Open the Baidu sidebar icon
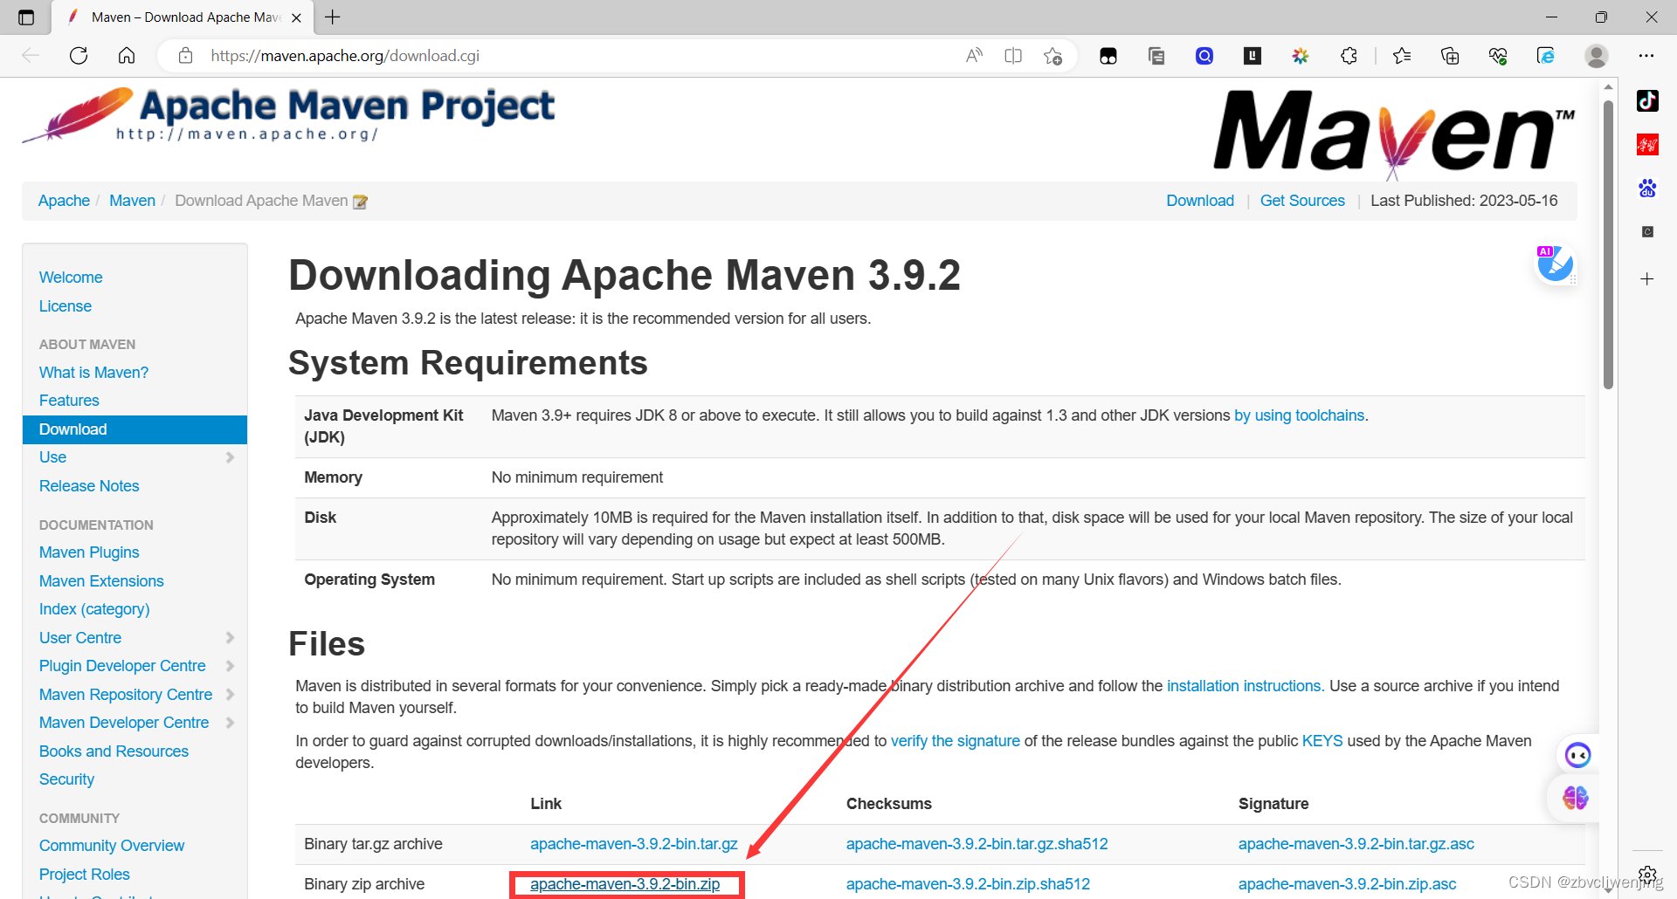The width and height of the screenshot is (1677, 899). 1647,188
